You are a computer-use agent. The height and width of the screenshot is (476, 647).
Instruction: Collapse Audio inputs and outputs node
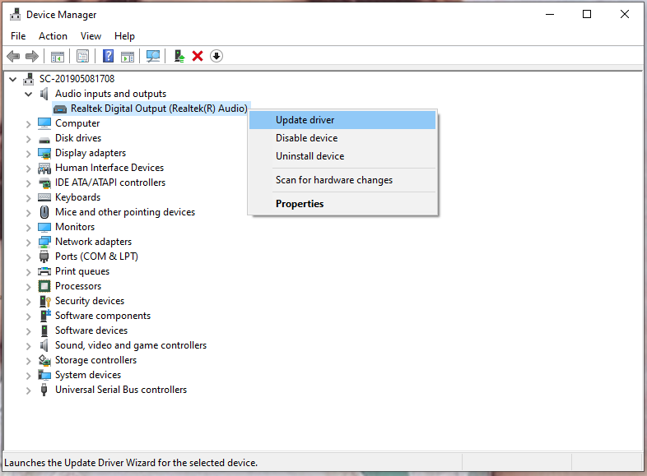pyautogui.click(x=29, y=94)
